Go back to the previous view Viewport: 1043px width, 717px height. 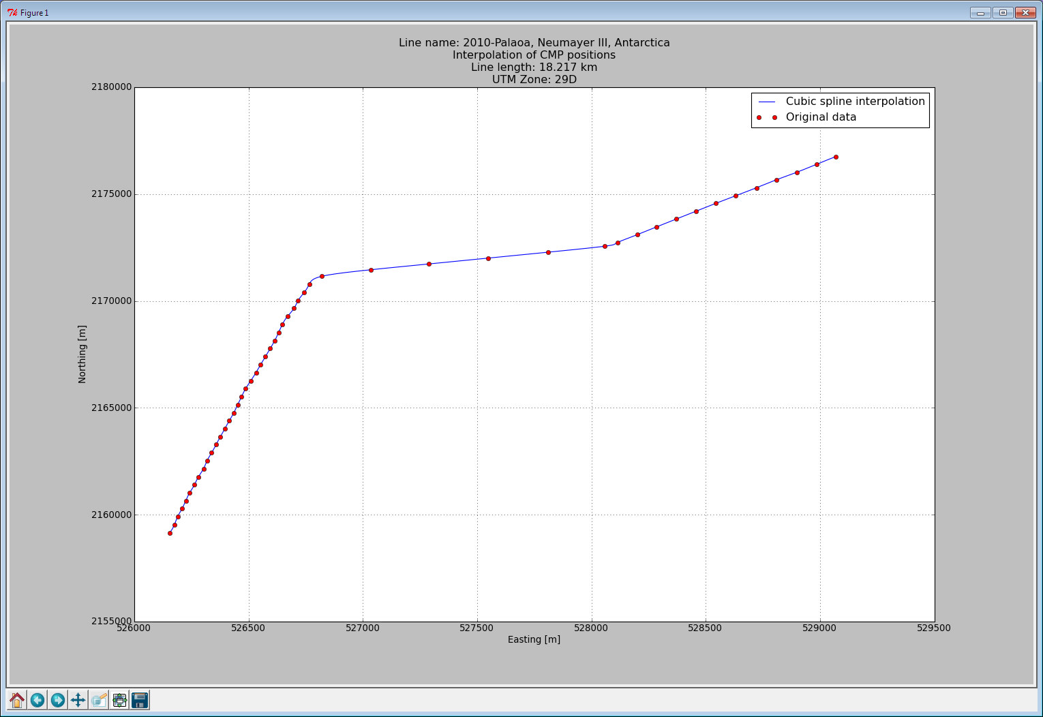click(x=37, y=700)
